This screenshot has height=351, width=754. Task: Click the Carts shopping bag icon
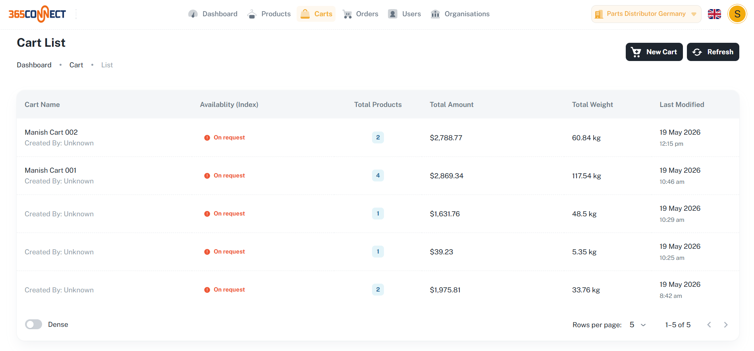click(305, 14)
